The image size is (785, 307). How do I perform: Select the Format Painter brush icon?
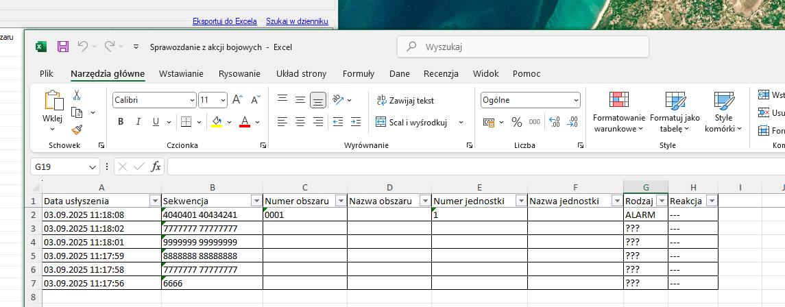click(77, 130)
